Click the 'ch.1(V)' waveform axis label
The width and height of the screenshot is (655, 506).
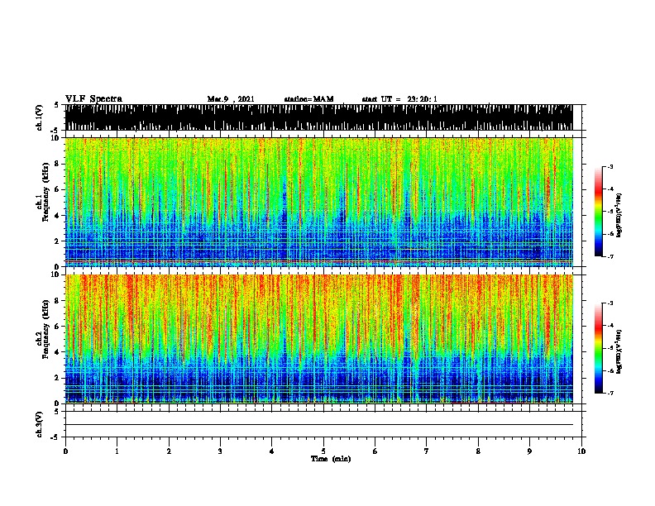point(40,117)
